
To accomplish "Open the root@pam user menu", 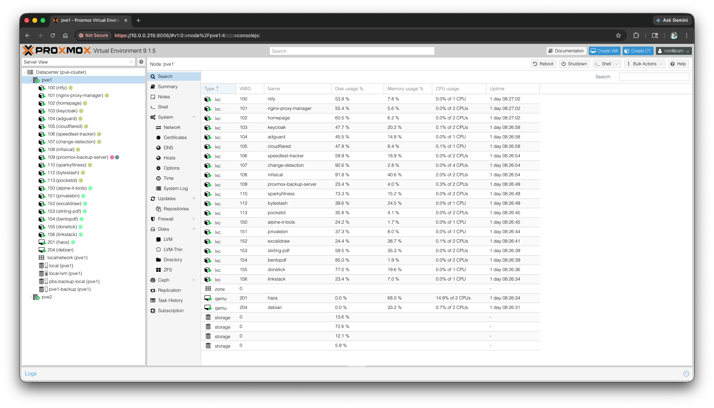I will 674,51.
